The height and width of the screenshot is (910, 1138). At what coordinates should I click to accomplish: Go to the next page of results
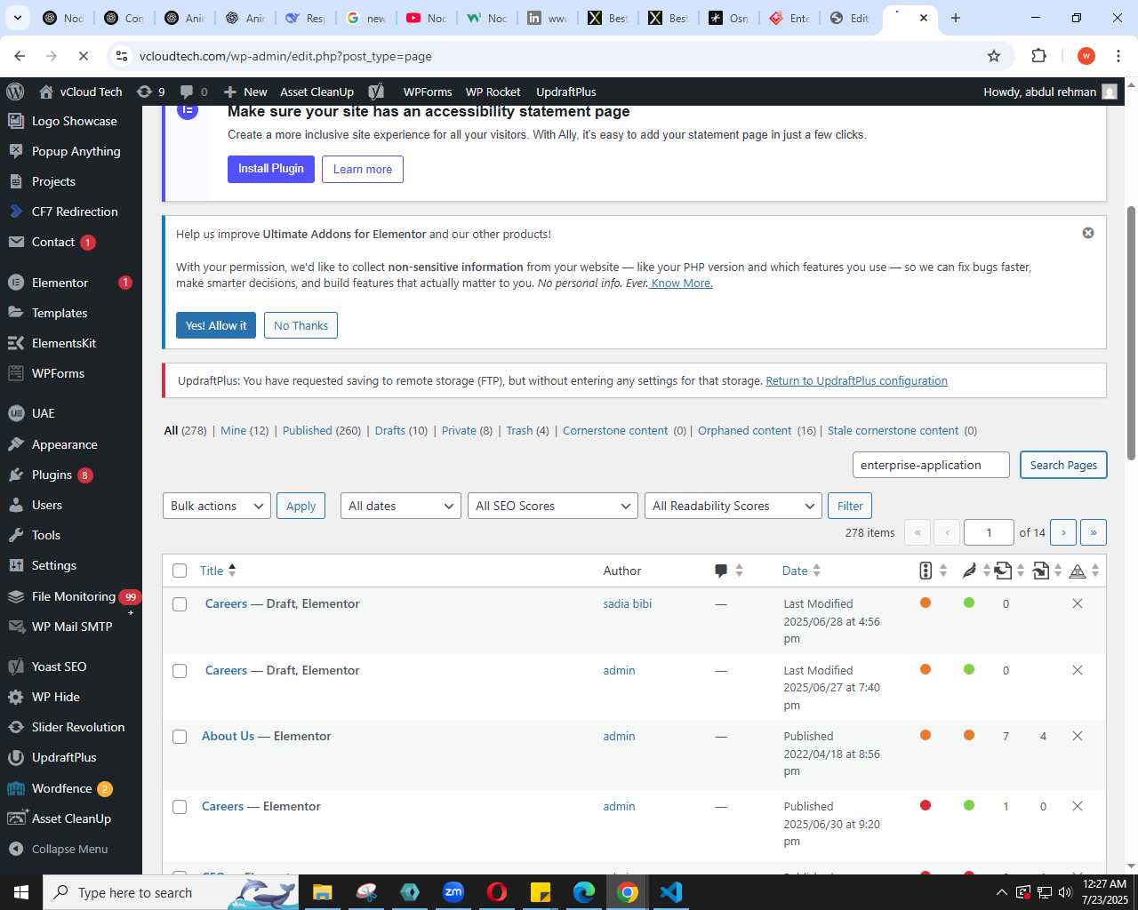(x=1063, y=532)
